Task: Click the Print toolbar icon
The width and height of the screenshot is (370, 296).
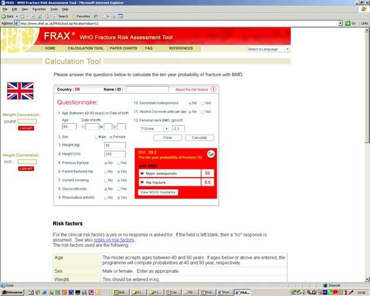Action: click(x=114, y=17)
